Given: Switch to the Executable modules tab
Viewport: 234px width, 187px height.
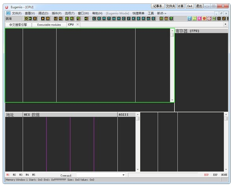Looking at the screenshot, I should (49, 25).
